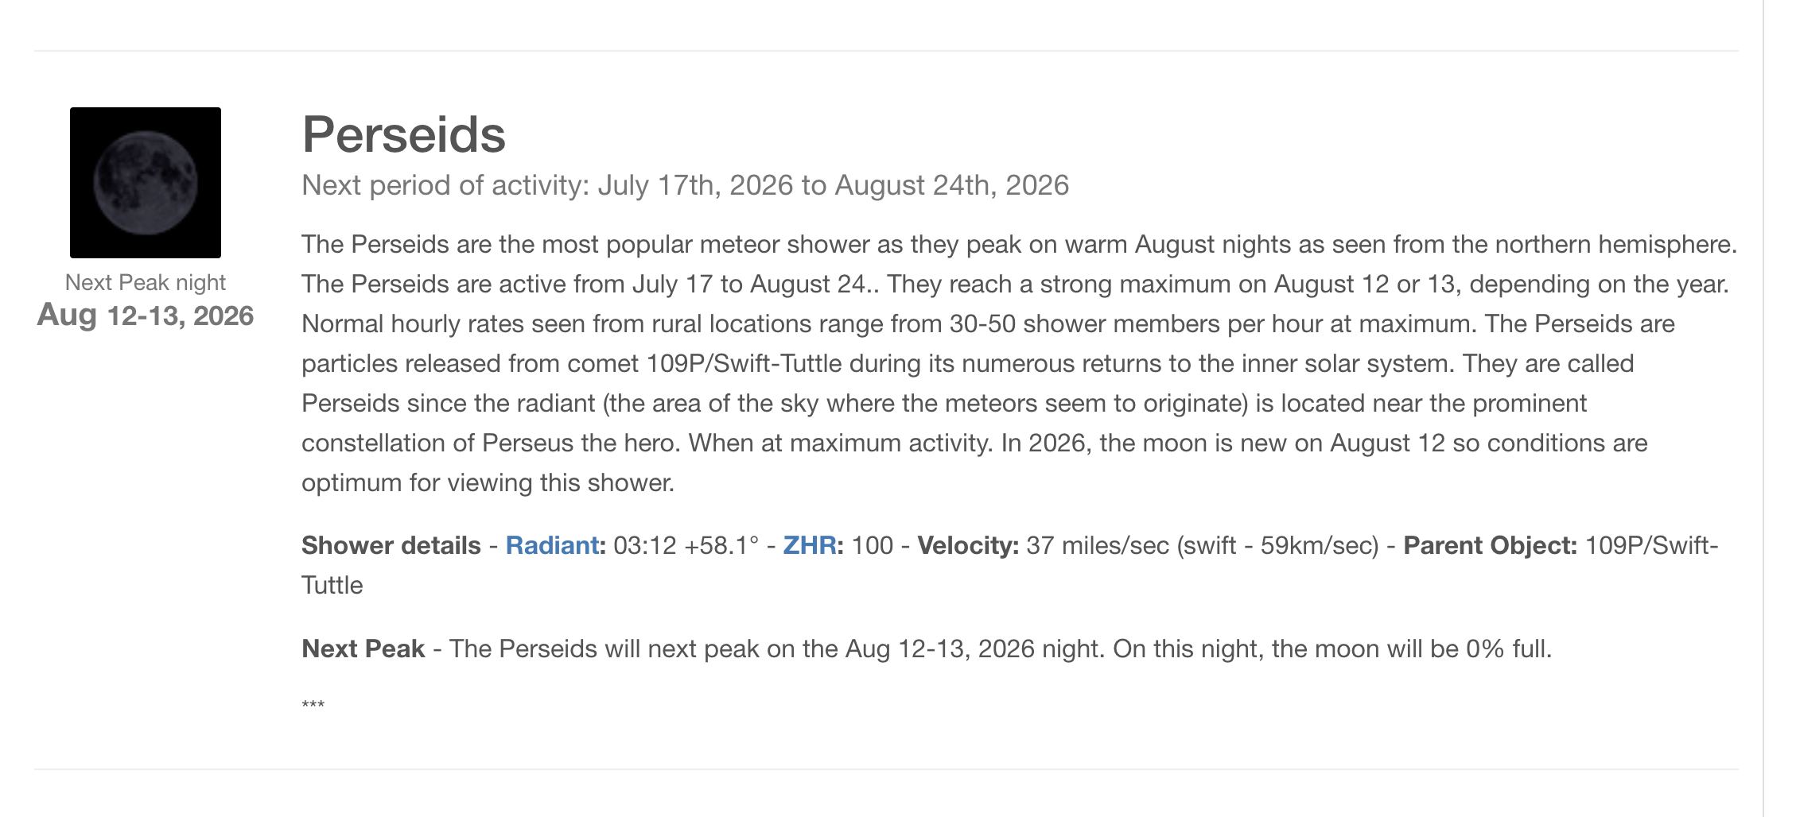The width and height of the screenshot is (1796, 817).
Task: Click the radiant coordinates 03:12 +58.1°
Action: (x=686, y=546)
